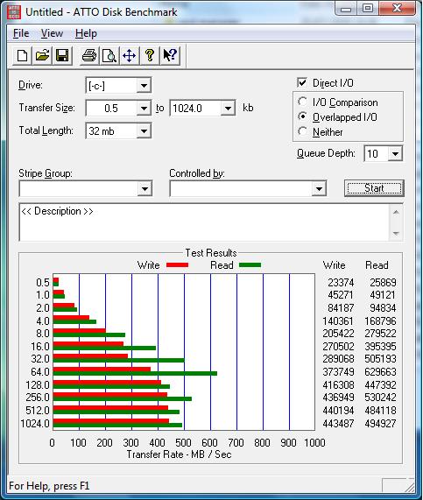Choose the Neither radio option
Image resolution: width=423 pixels, height=500 pixels.
tap(302, 131)
